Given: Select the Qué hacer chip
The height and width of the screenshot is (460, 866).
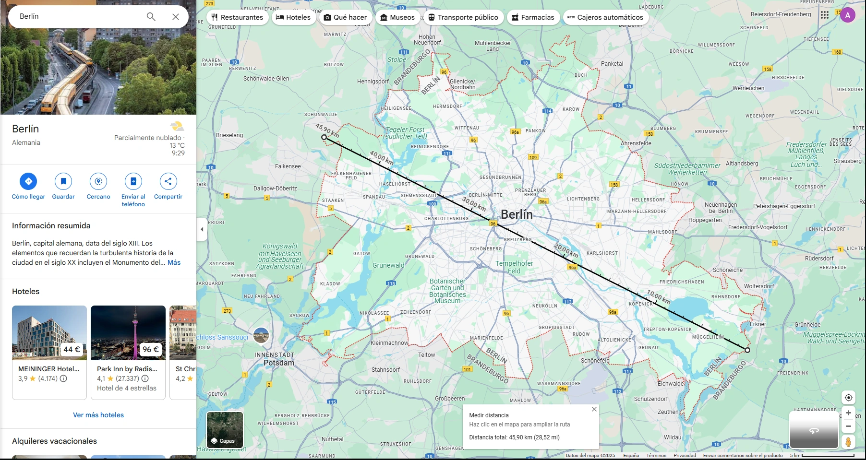Looking at the screenshot, I should [x=345, y=17].
